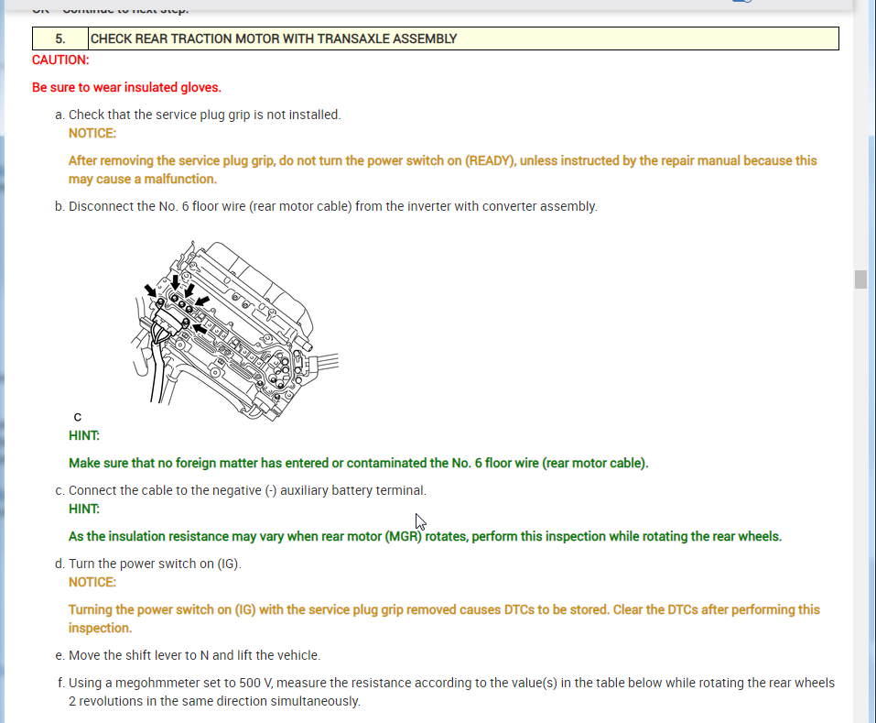Click the 'C' label below the diagram
The height and width of the screenshot is (723, 876).
78,417
